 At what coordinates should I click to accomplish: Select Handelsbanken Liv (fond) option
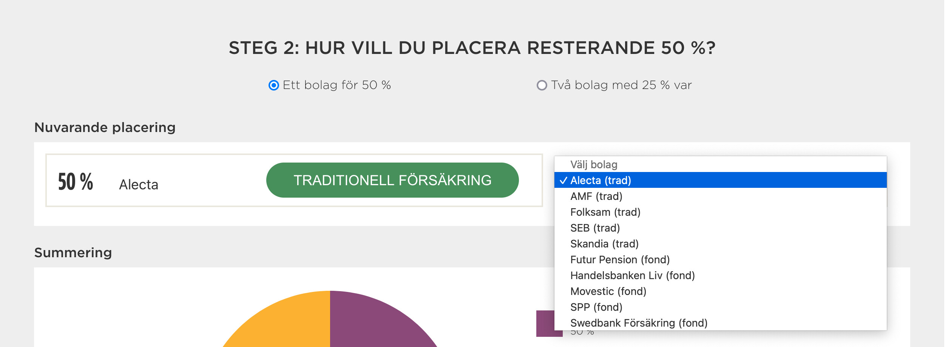pos(633,275)
